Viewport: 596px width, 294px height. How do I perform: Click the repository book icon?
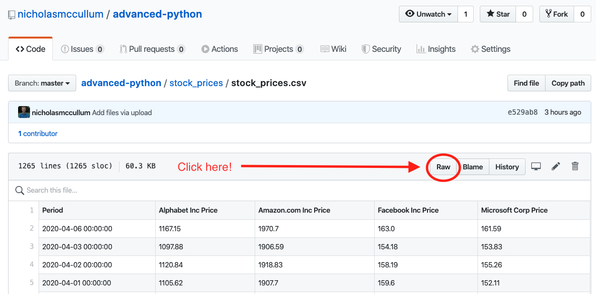point(12,15)
